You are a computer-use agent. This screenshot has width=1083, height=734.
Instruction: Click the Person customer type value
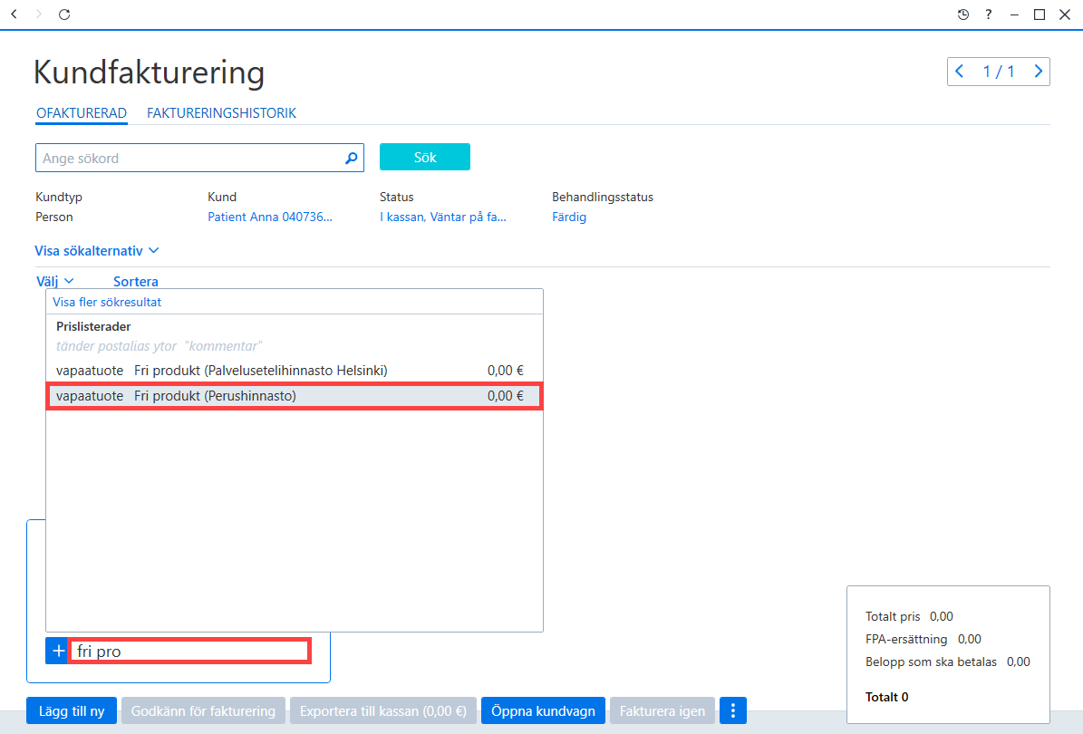53,217
